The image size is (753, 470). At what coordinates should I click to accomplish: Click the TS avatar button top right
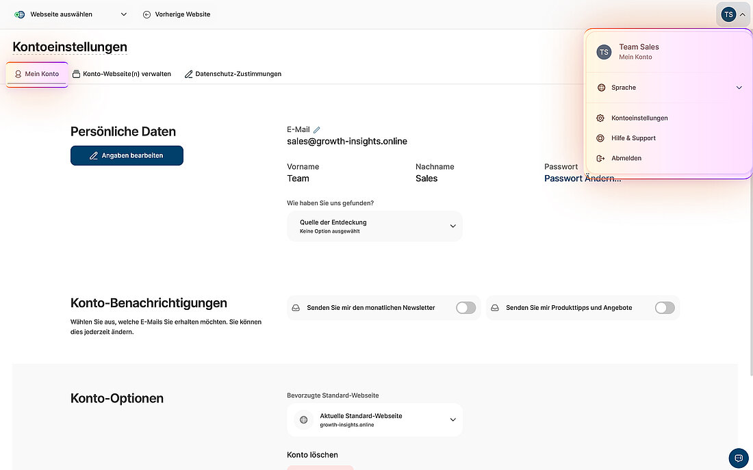pos(729,14)
